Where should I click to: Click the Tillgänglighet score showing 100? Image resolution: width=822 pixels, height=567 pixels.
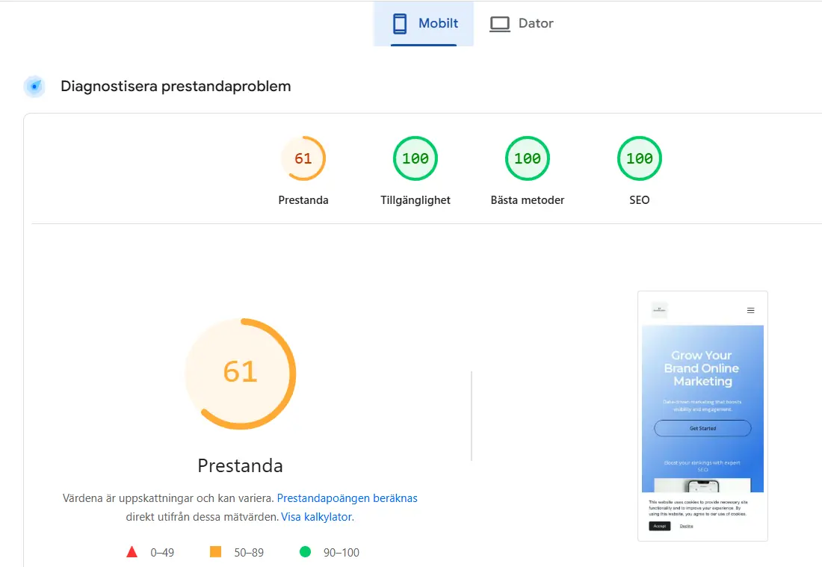point(415,158)
